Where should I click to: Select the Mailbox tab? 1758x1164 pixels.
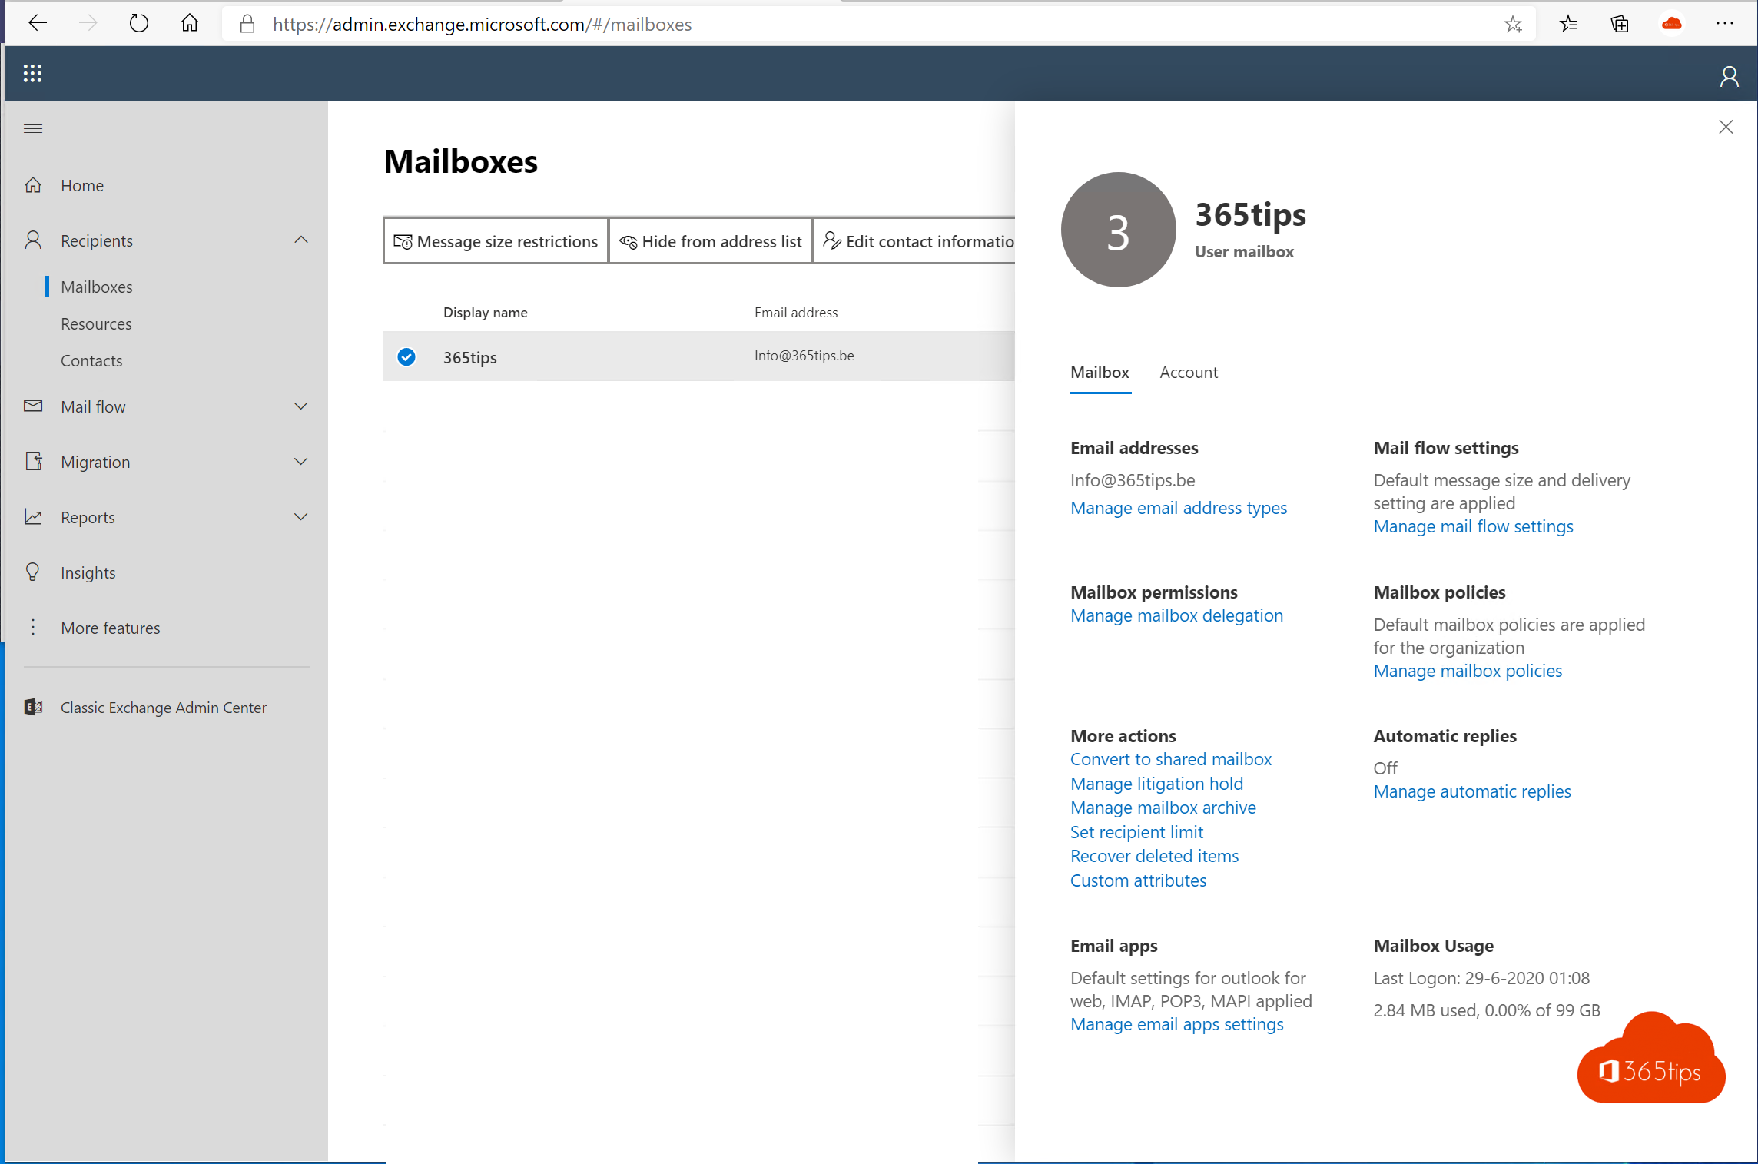pos(1100,373)
